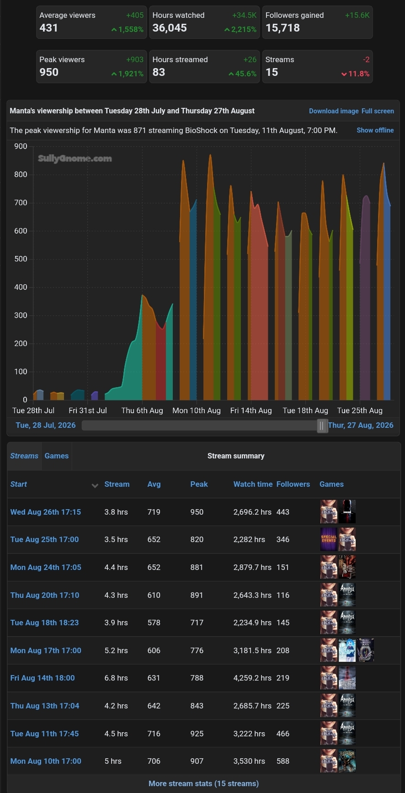This screenshot has height=793, width=405.
Task: Open Just Chatting thumbnail in Aug 13th row
Action: tap(329, 706)
